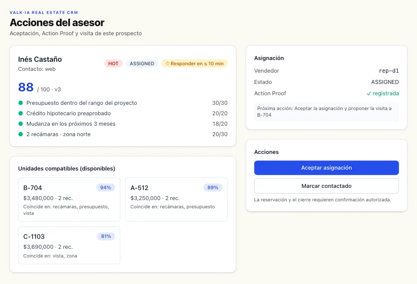Click the Estado value ASSIGNED in Asignación
Image resolution: width=417 pixels, height=284 pixels.
[x=385, y=82]
